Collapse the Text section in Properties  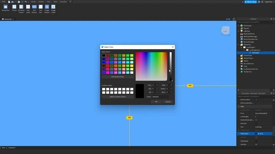coord(239,107)
